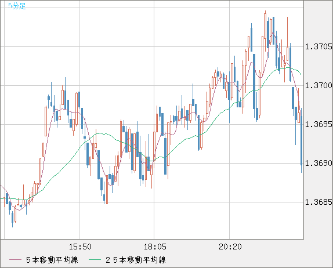This screenshot has width=333, height=268.
Task: Click the 20:20 time axis label
Action: point(230,247)
